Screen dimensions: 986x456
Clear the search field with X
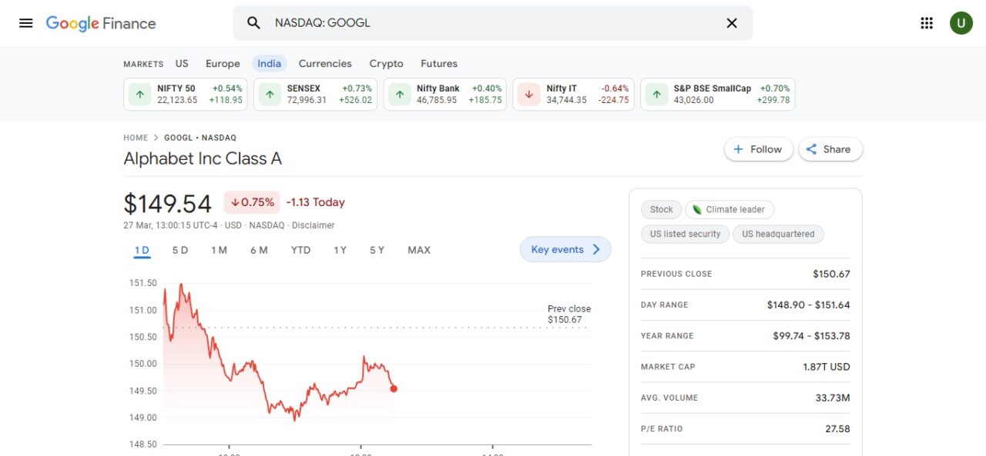coord(732,23)
